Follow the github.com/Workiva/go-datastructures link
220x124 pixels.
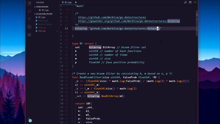point(112,17)
